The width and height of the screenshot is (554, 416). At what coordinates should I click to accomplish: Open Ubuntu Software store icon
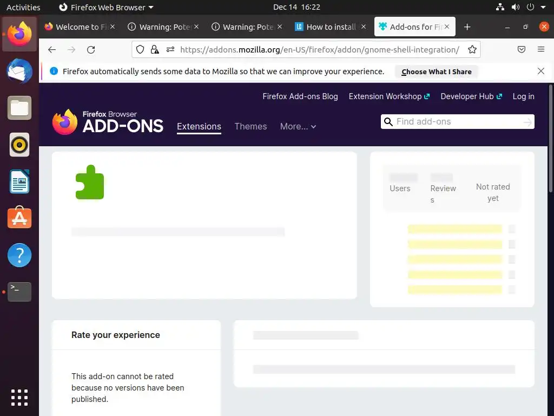(19, 218)
